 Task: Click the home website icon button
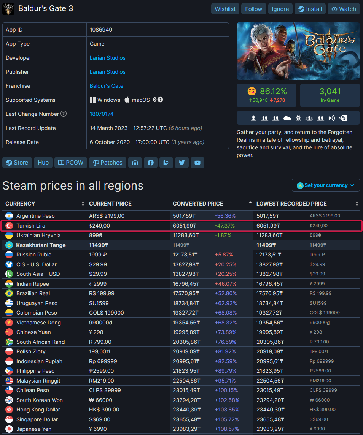[135, 163]
